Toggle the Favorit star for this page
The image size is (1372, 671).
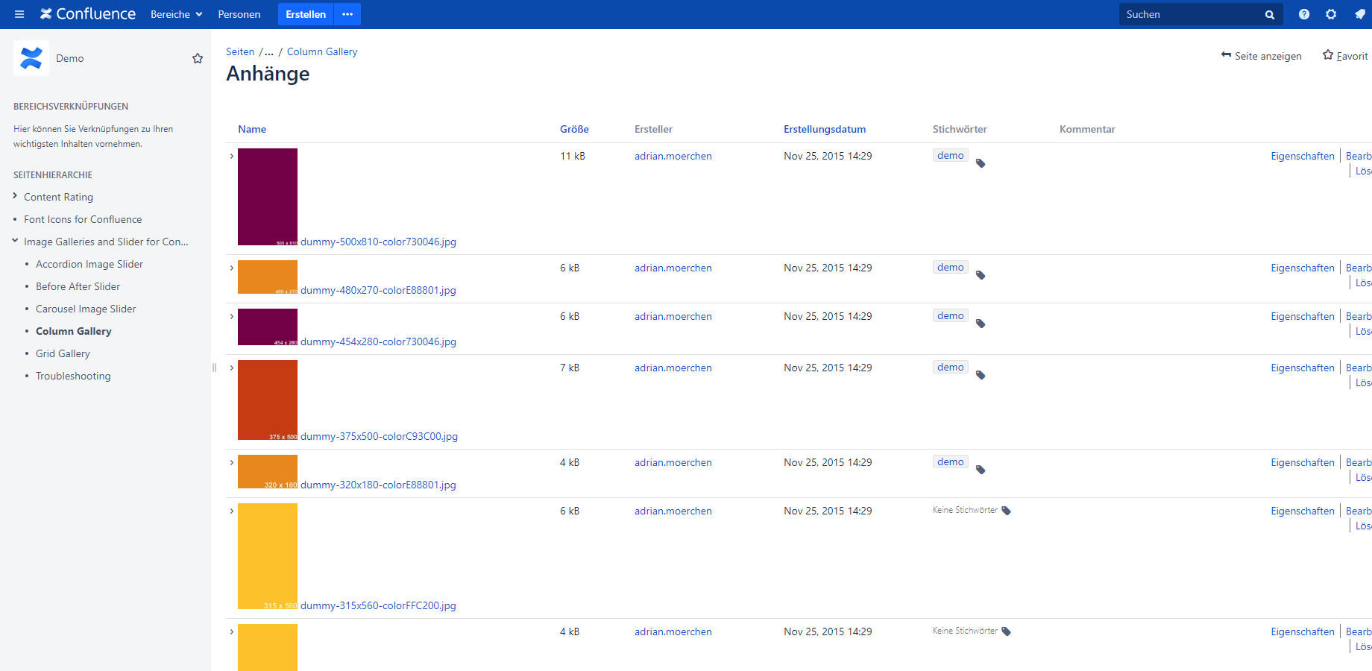pos(1327,55)
